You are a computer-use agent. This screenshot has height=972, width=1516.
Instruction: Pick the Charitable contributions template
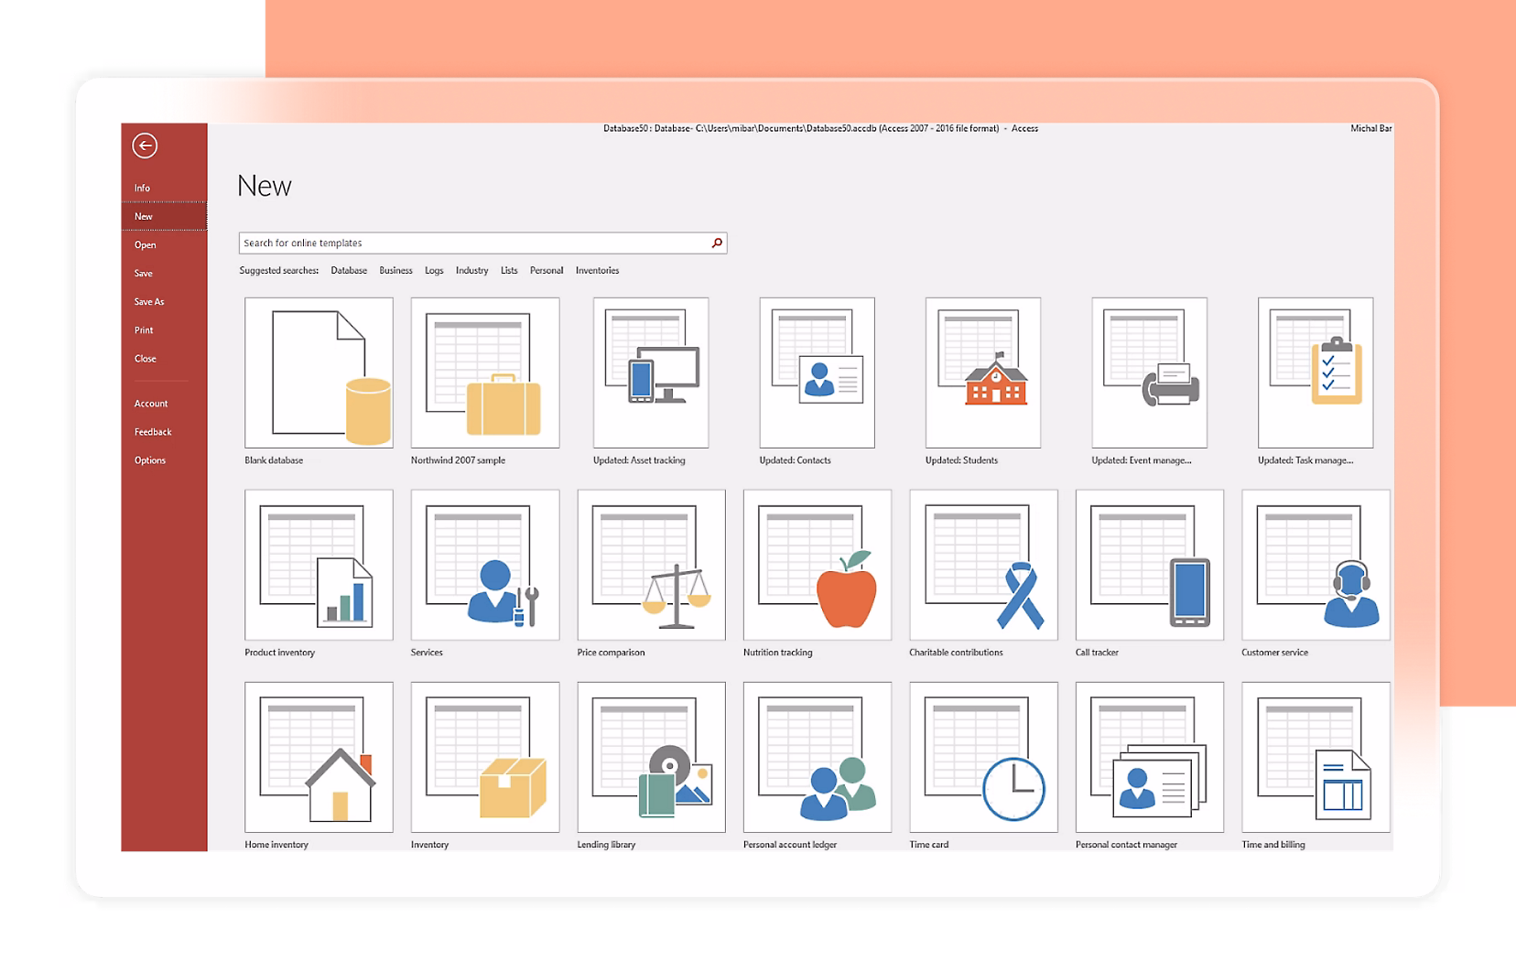coord(981,566)
